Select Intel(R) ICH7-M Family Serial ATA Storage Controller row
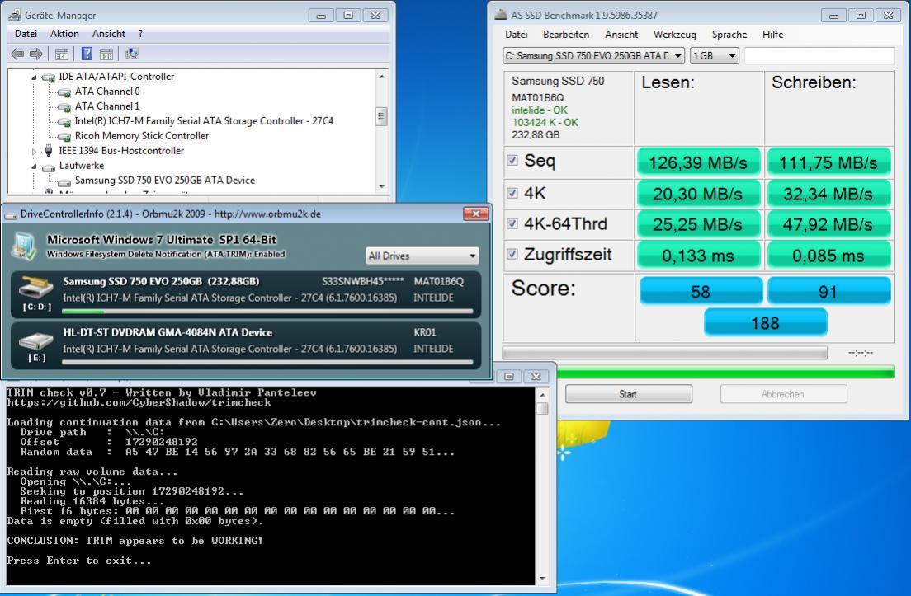 (x=204, y=121)
